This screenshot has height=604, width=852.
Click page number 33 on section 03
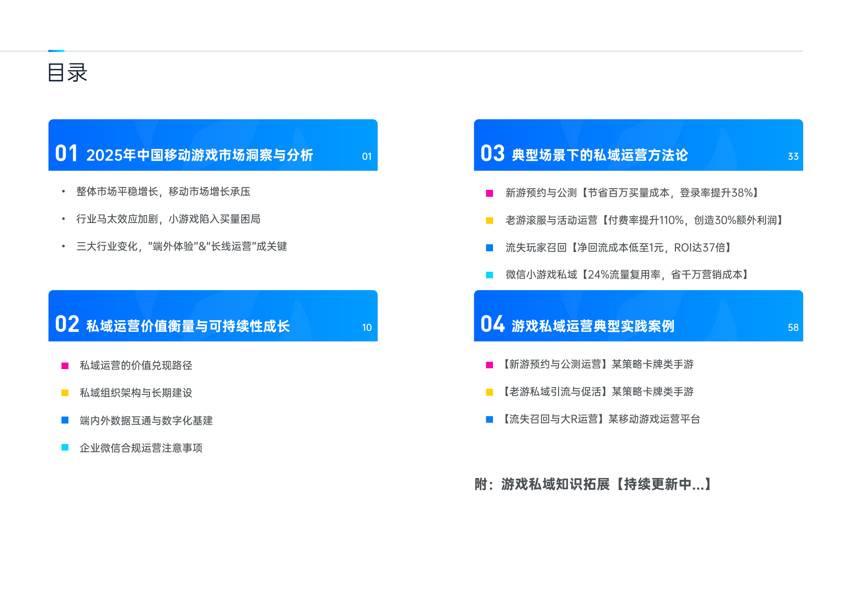point(793,156)
